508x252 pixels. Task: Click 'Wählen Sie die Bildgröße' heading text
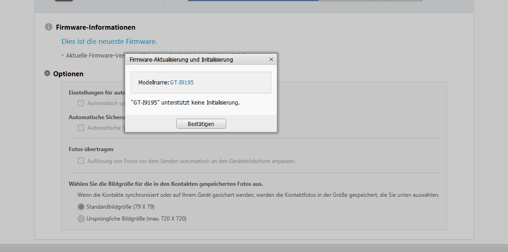point(166,184)
